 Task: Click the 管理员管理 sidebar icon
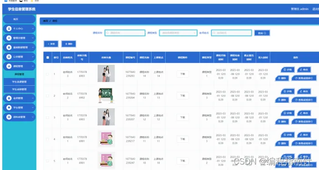(9, 38)
